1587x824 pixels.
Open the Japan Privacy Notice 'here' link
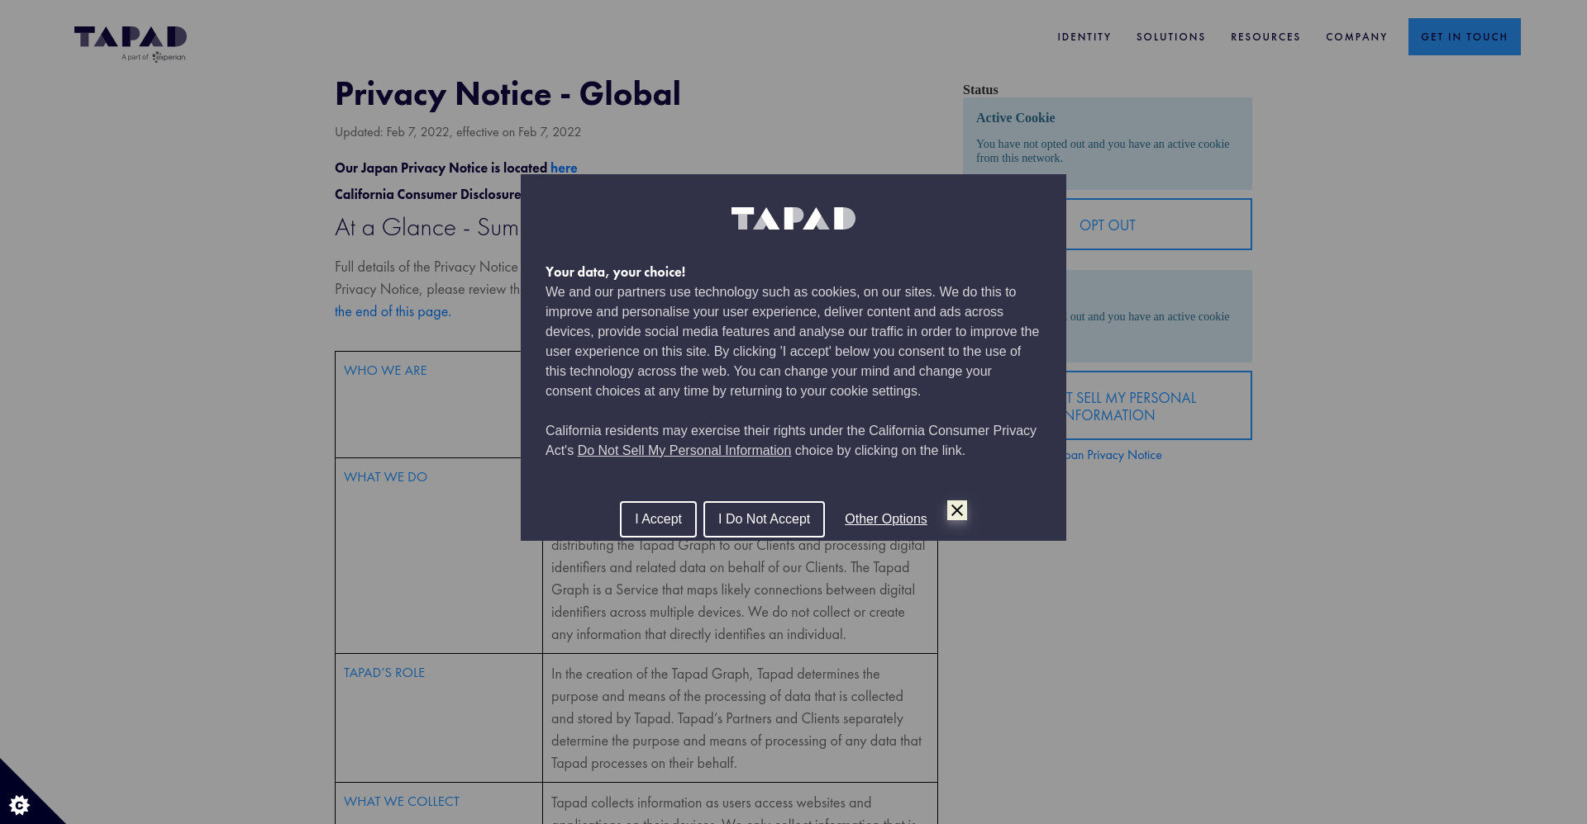[x=564, y=168]
